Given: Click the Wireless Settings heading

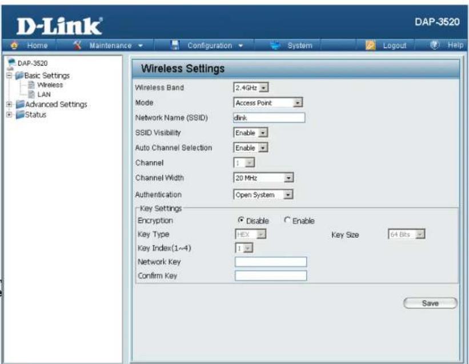Looking at the screenshot, I should [x=183, y=69].
